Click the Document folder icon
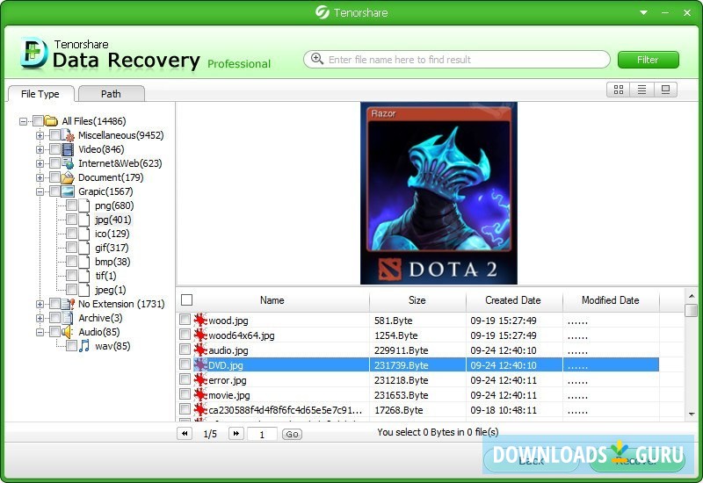 tap(68, 177)
